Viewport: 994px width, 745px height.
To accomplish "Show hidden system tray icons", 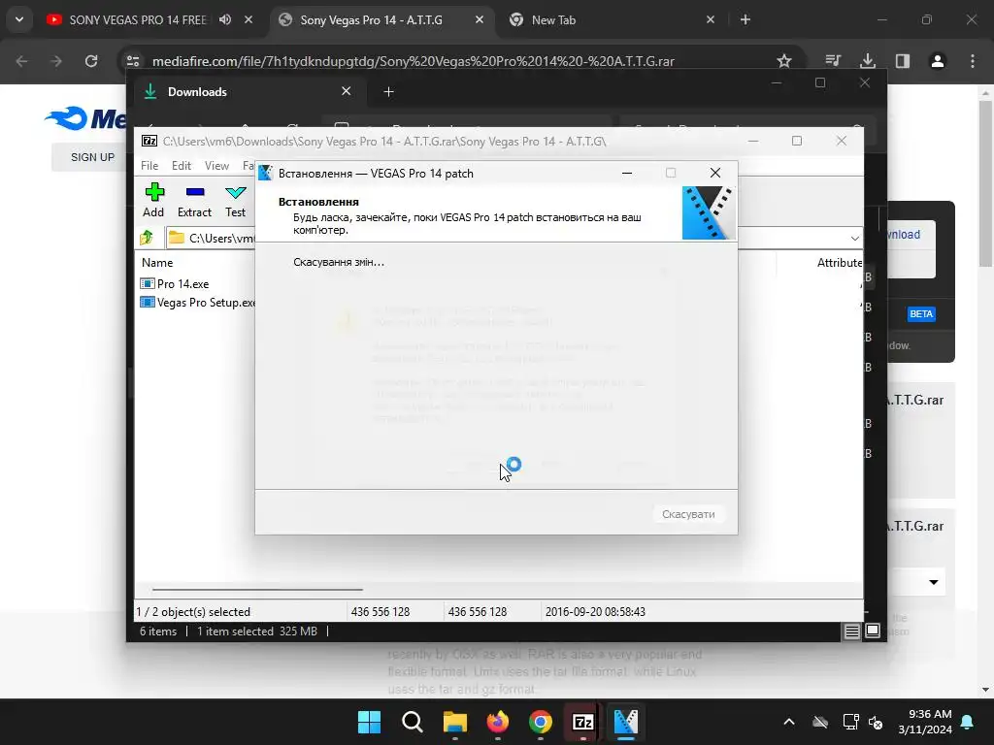I will tap(789, 722).
